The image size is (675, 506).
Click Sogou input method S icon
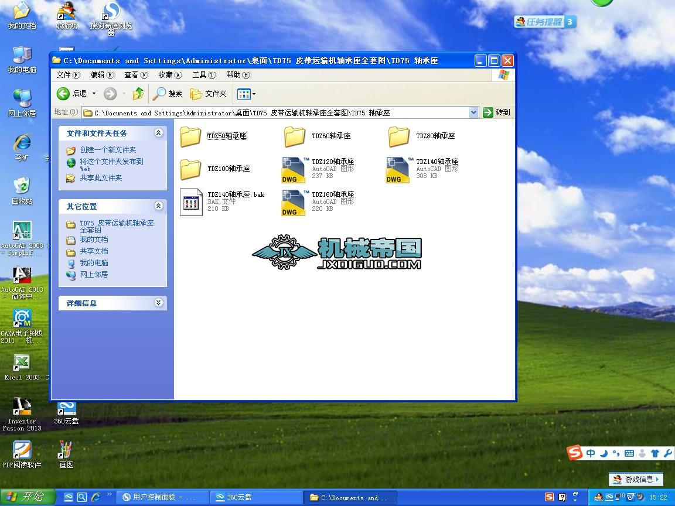pos(574,453)
